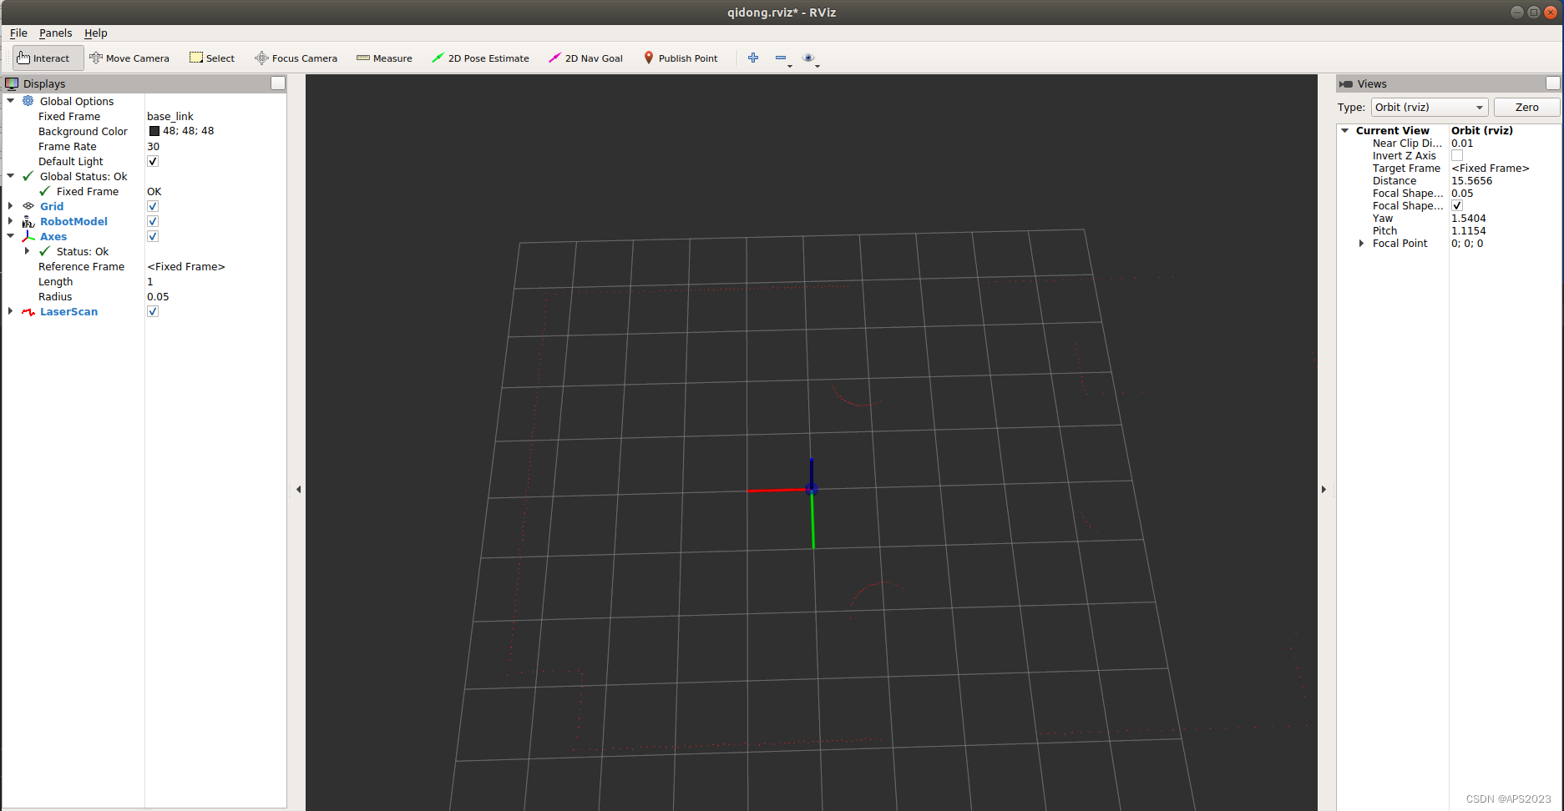The image size is (1564, 811).
Task: Close the Views panel with corner button
Action: pos(1553,83)
